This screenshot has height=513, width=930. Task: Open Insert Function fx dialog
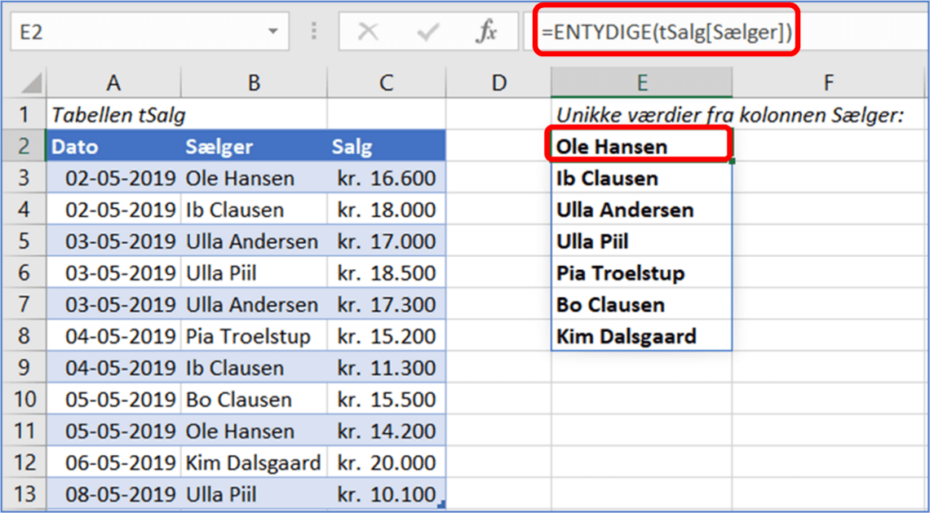click(486, 32)
